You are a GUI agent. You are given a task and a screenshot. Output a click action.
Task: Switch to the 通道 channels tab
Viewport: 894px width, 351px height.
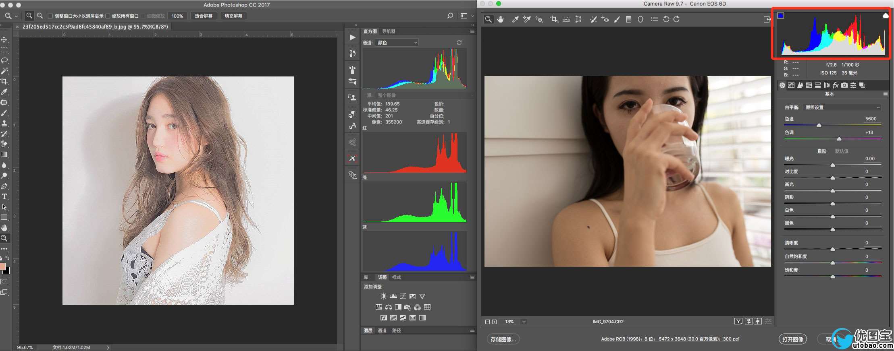click(382, 330)
